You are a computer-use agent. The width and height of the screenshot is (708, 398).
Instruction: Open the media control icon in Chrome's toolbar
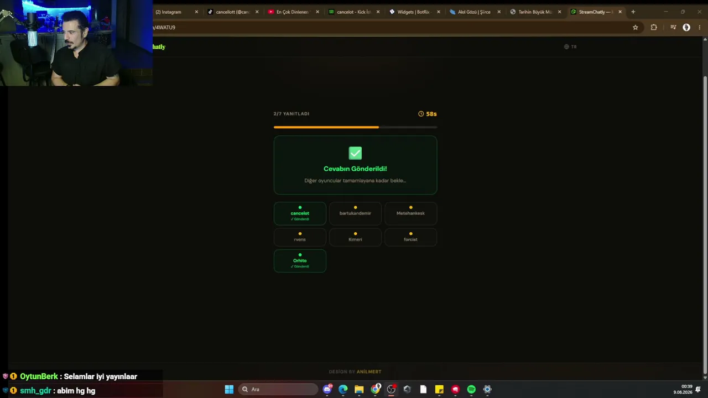coord(673,27)
